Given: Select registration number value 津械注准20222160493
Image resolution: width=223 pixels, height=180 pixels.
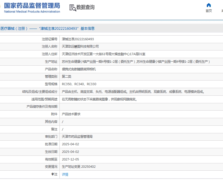Looking at the screenshot, I should tap(78, 39).
